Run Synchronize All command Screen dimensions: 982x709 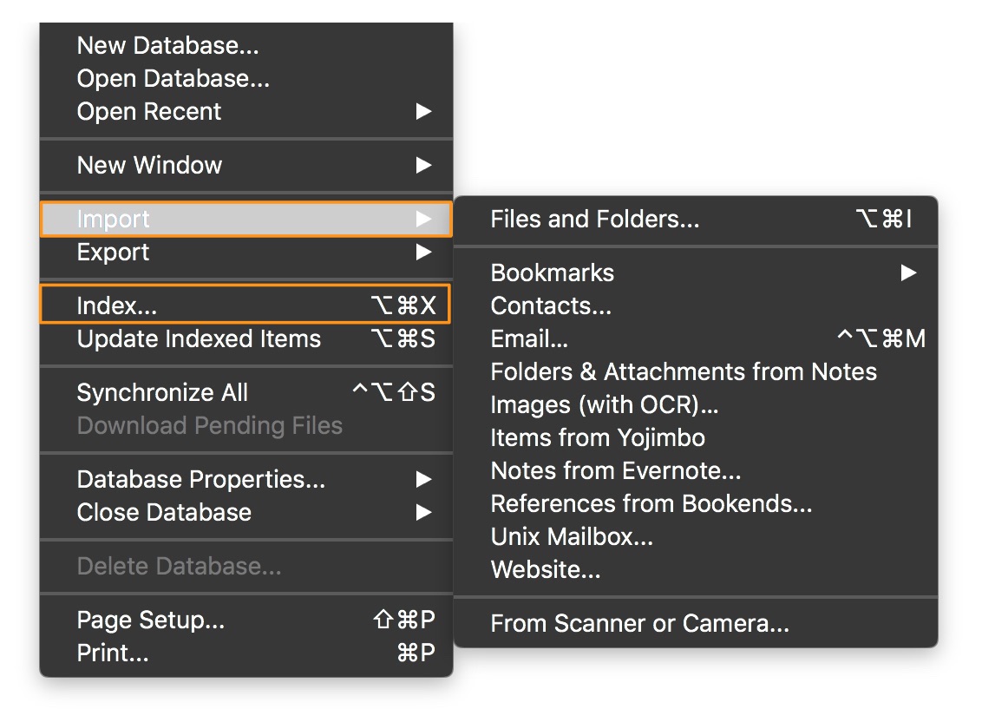pyautogui.click(x=162, y=393)
